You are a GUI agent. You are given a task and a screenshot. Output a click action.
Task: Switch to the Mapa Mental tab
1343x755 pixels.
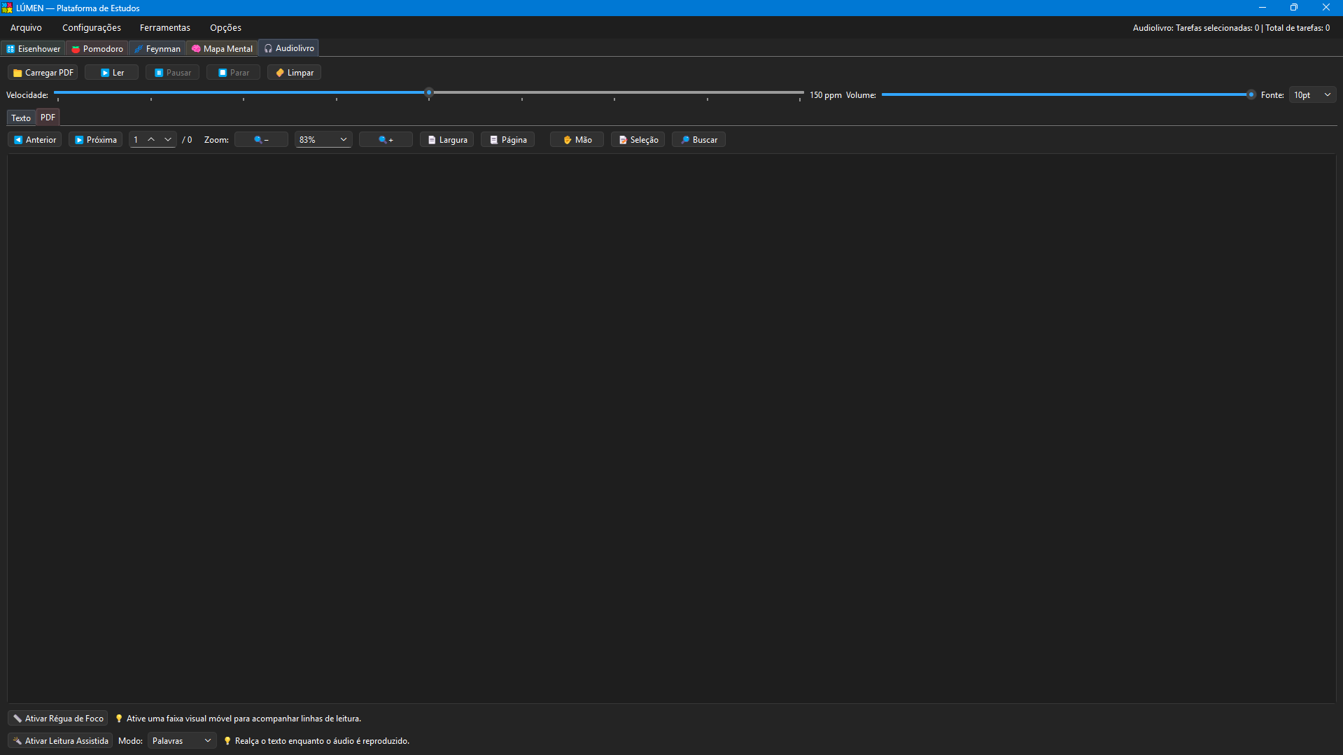(222, 49)
